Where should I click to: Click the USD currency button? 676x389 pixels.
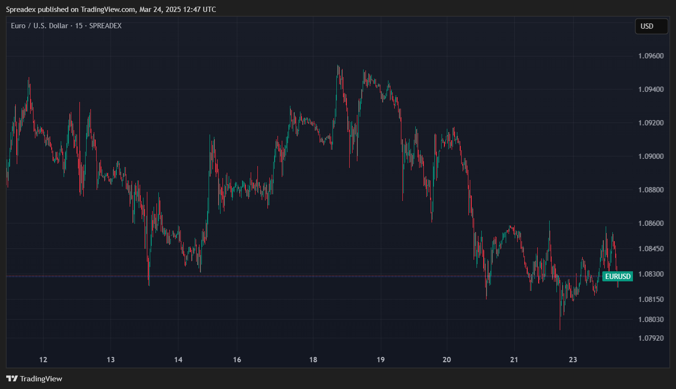click(651, 26)
